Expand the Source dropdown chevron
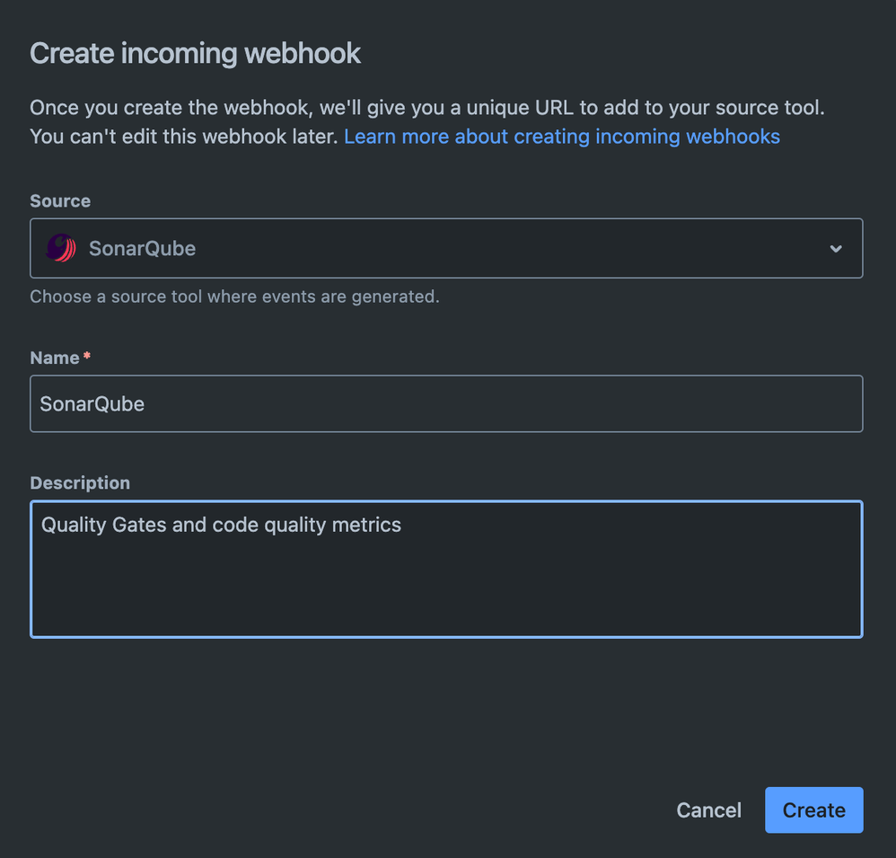Screen dimensions: 896x858 836,249
